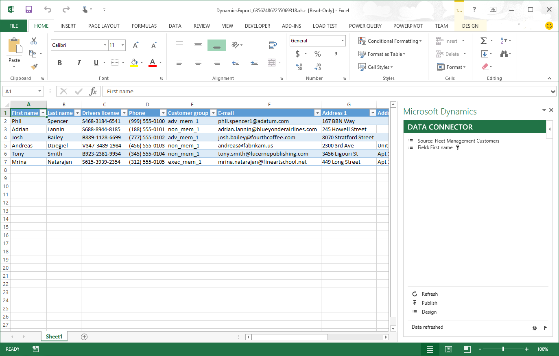The height and width of the screenshot is (356, 559).
Task: Switch to the POWER QUERY ribbon tab
Action: coord(365,26)
